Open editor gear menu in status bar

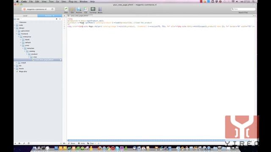[x=64, y=144]
